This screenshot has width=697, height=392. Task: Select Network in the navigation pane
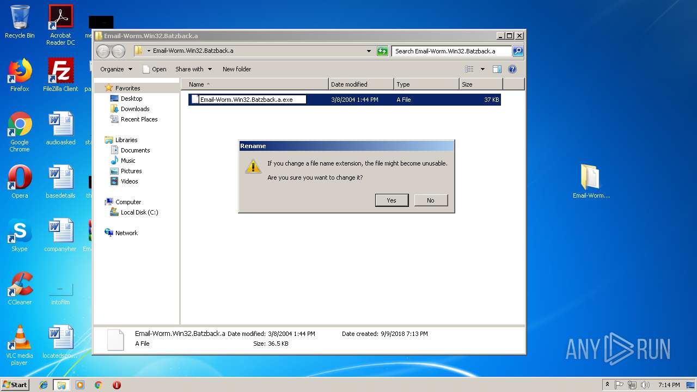[x=126, y=233]
